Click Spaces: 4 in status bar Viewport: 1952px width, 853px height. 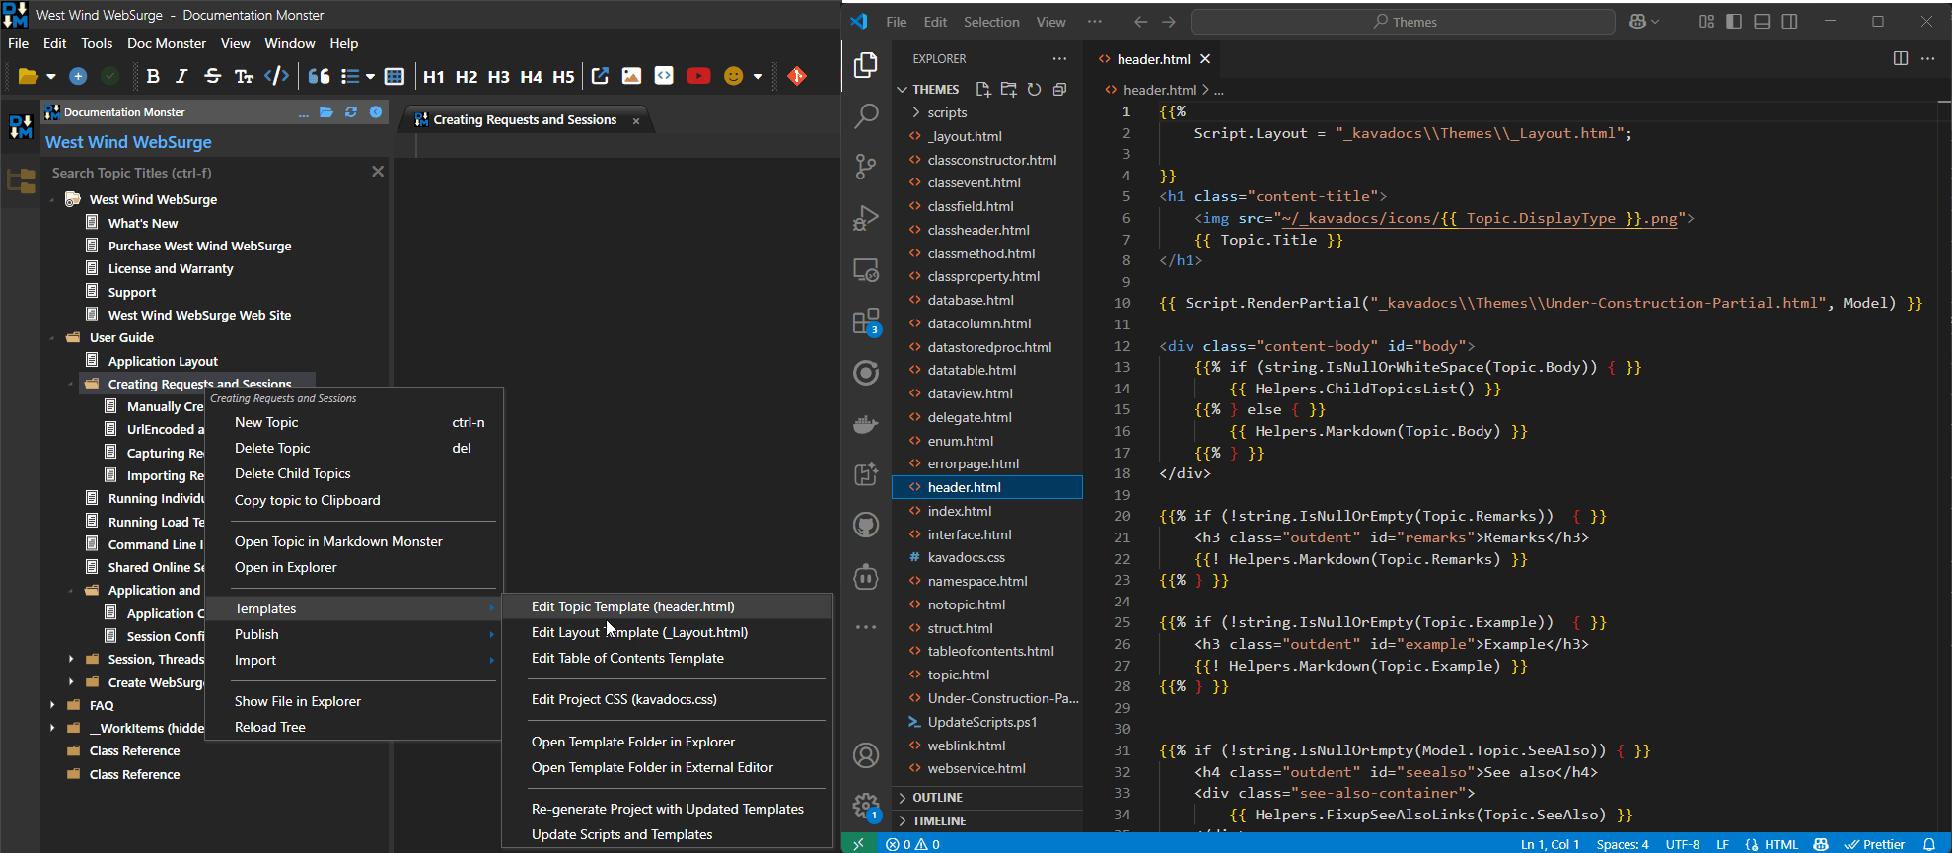pyautogui.click(x=1623, y=844)
